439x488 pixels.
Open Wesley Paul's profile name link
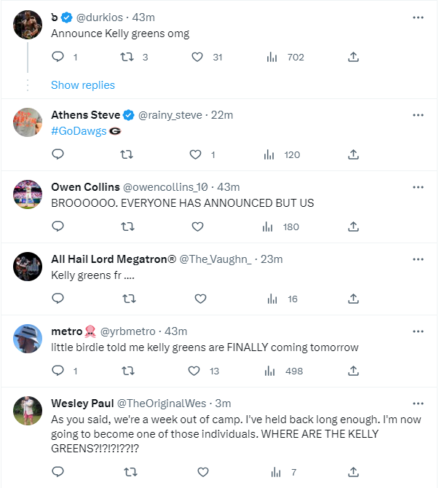[x=82, y=404]
